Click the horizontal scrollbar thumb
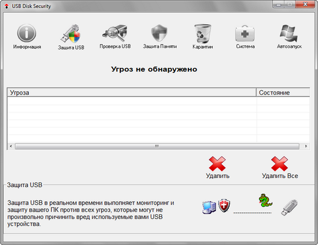 pyautogui.click(x=157, y=146)
